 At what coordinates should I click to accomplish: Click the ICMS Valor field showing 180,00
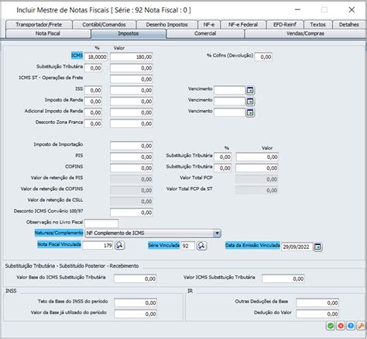pos(132,57)
